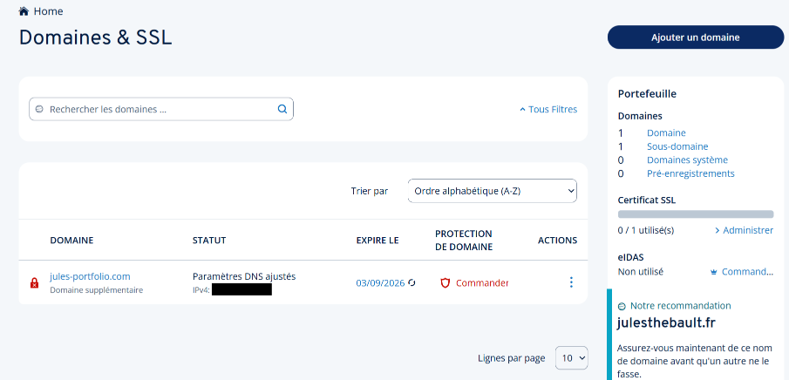Click the Ajouter un domaine button

695,37
